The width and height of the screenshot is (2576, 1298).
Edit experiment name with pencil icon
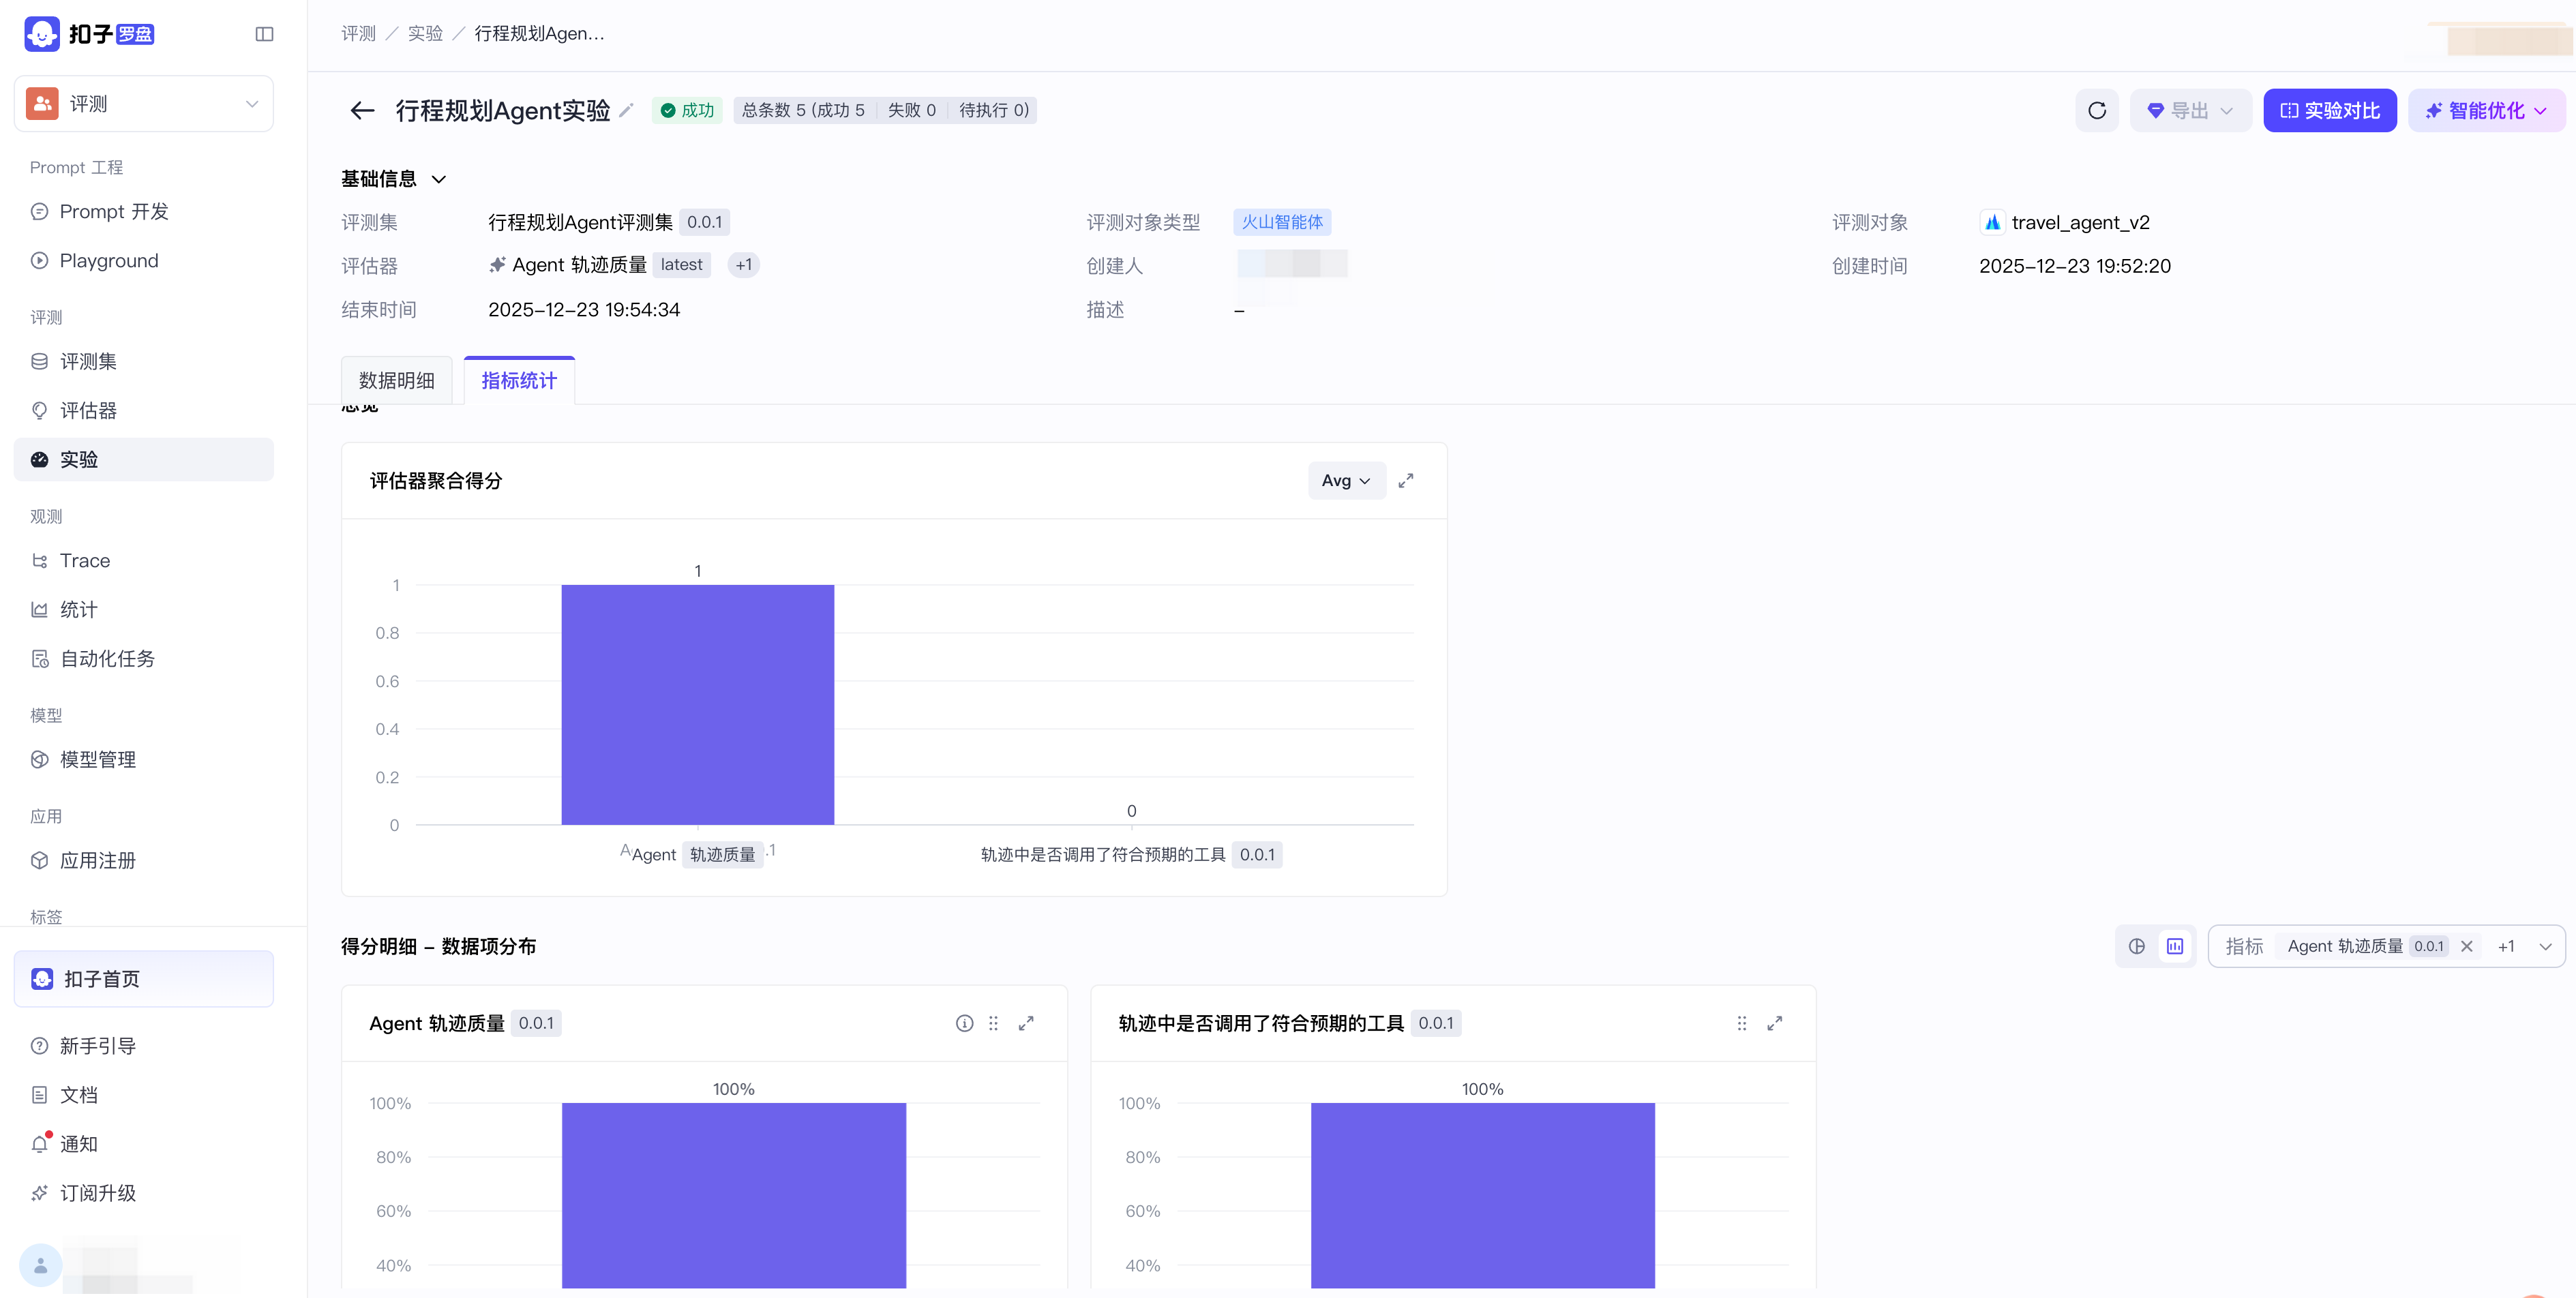(627, 110)
